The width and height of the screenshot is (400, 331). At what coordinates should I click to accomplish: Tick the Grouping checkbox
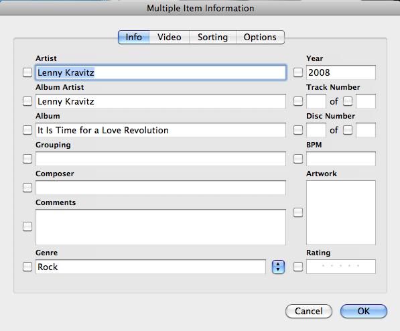click(27, 159)
